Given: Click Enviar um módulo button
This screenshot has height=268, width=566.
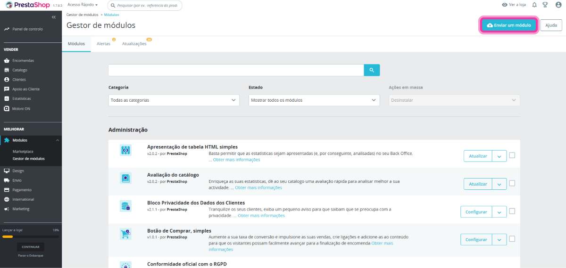Looking at the screenshot, I should (508, 25).
